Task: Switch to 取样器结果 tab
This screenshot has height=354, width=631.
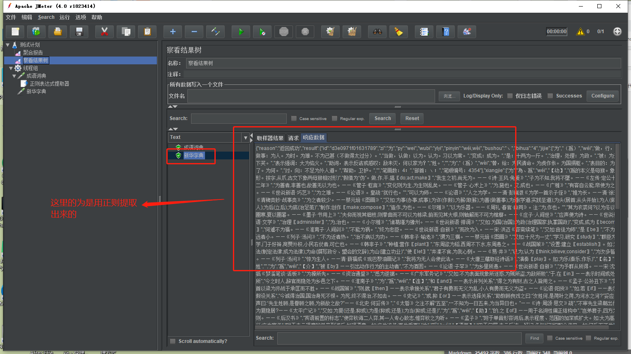Action: [x=270, y=138]
